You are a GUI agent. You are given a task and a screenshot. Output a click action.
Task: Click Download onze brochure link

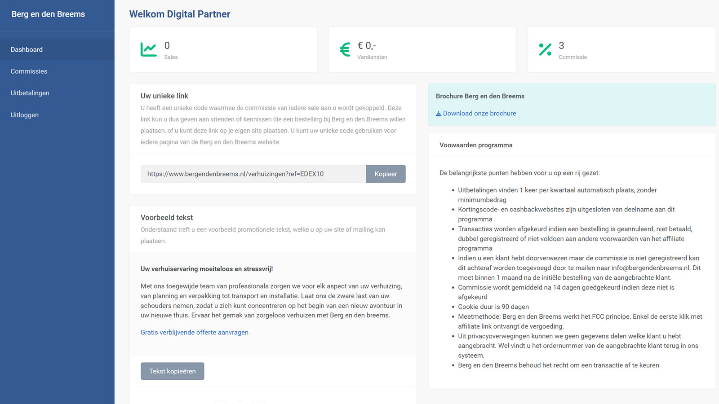pyautogui.click(x=479, y=114)
